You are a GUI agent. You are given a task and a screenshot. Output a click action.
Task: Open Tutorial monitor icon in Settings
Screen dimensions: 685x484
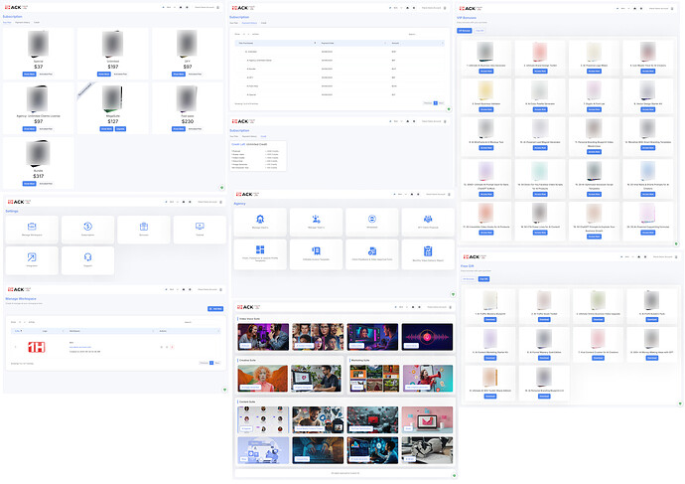coord(200,226)
